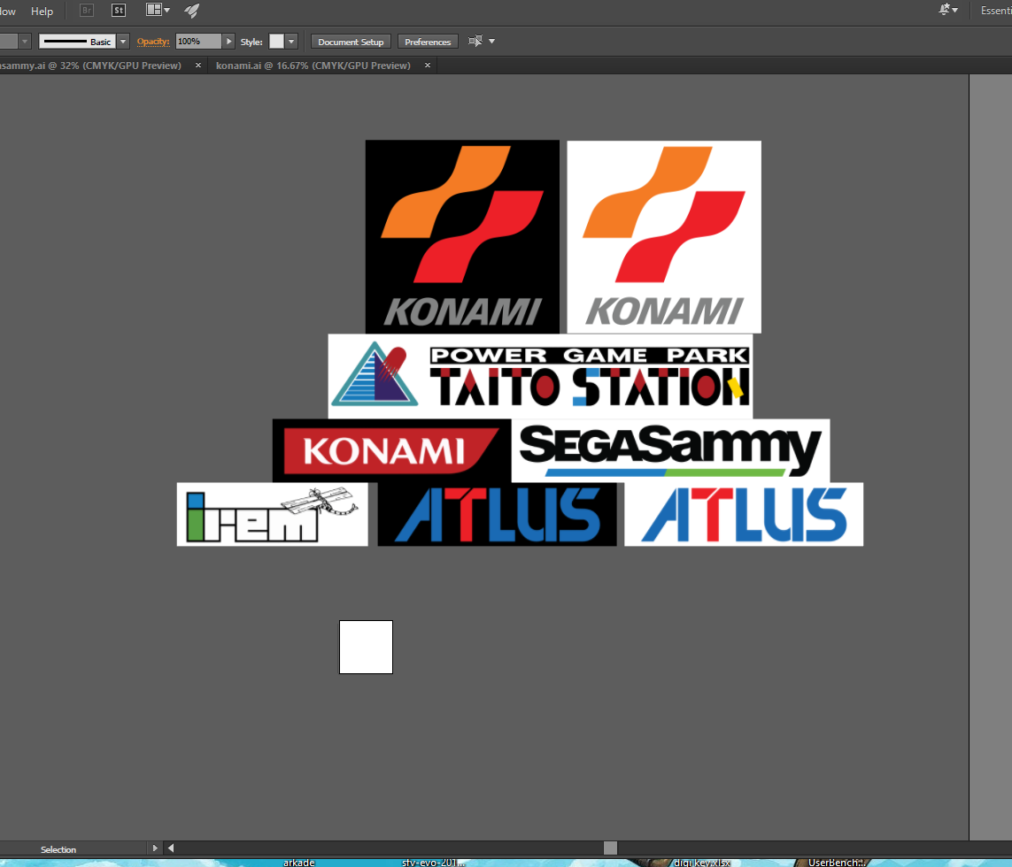Open the opacity value slider arrow
Viewport: 1012px width, 867px height.
click(228, 42)
